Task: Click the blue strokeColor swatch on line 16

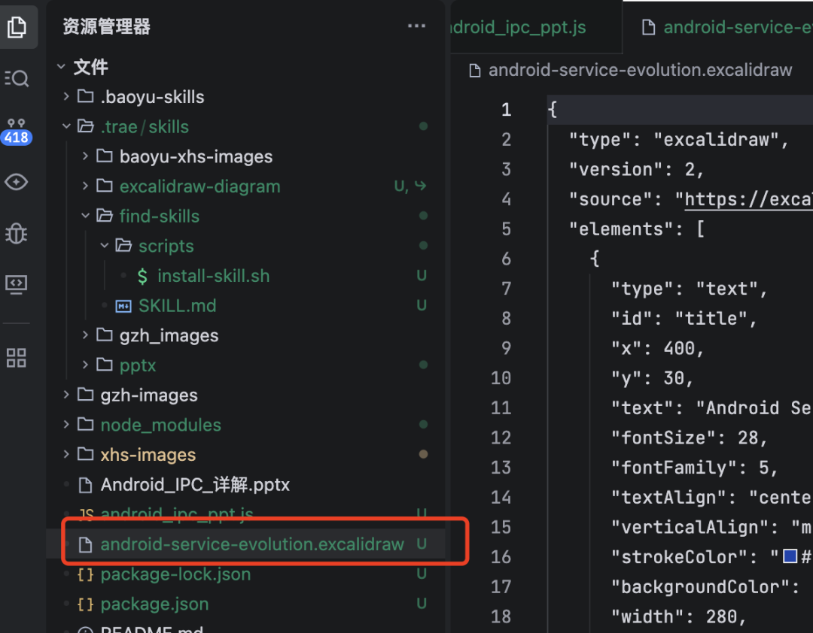Action: [790, 556]
